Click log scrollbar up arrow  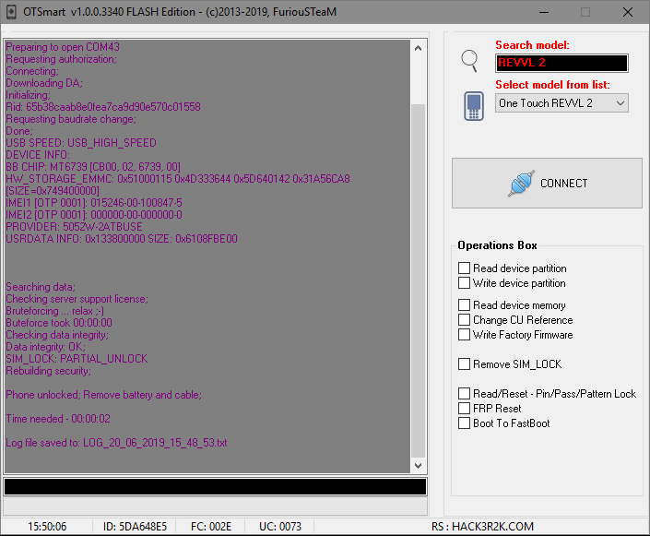click(x=418, y=48)
